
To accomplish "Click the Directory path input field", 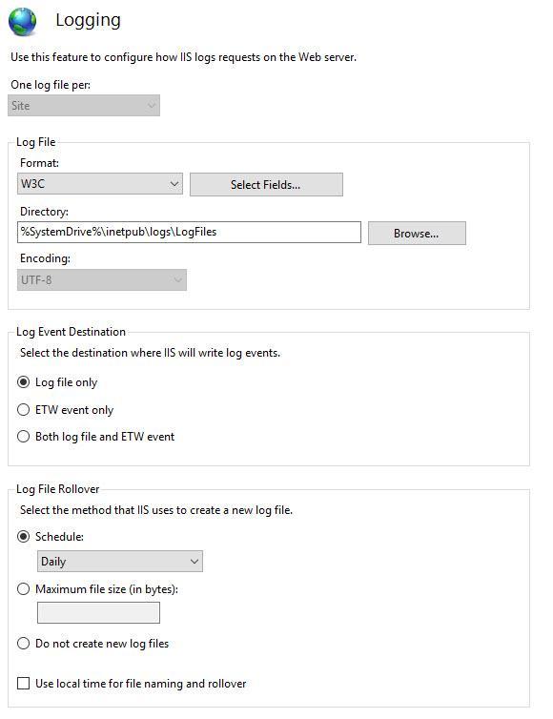I will tap(189, 232).
